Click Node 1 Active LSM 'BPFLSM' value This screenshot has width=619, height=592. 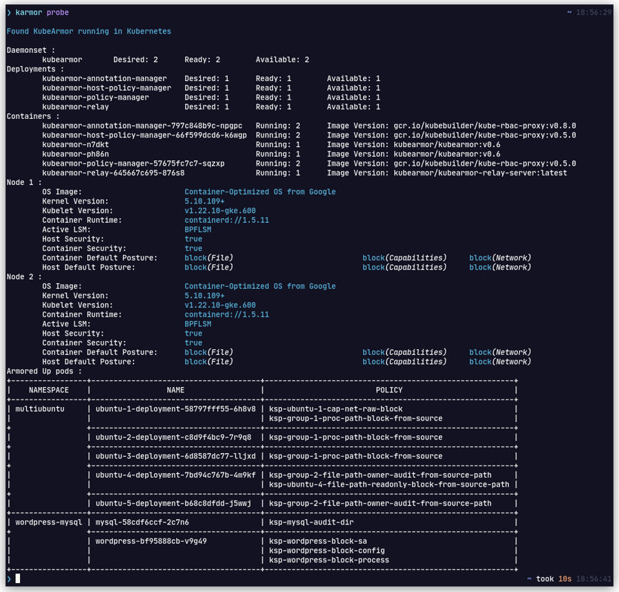tap(198, 230)
